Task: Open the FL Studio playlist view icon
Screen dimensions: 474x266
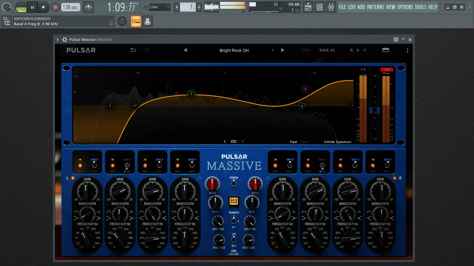Action: point(308,7)
